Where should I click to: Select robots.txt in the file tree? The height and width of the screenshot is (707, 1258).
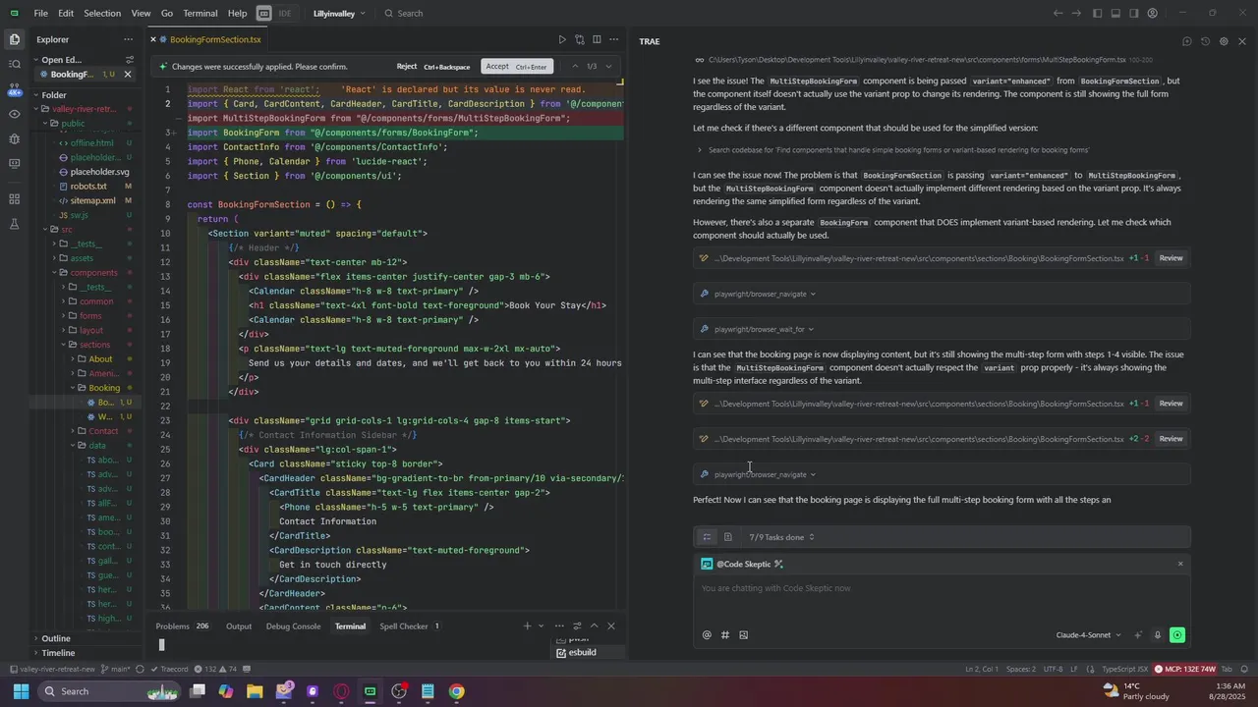88,187
